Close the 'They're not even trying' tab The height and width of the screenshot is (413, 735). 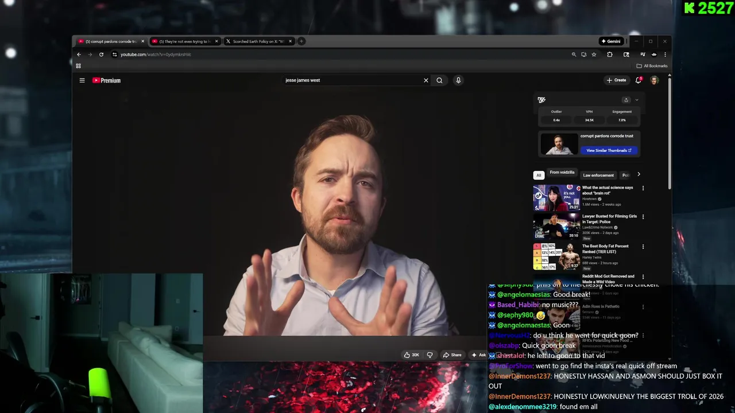coord(216,41)
